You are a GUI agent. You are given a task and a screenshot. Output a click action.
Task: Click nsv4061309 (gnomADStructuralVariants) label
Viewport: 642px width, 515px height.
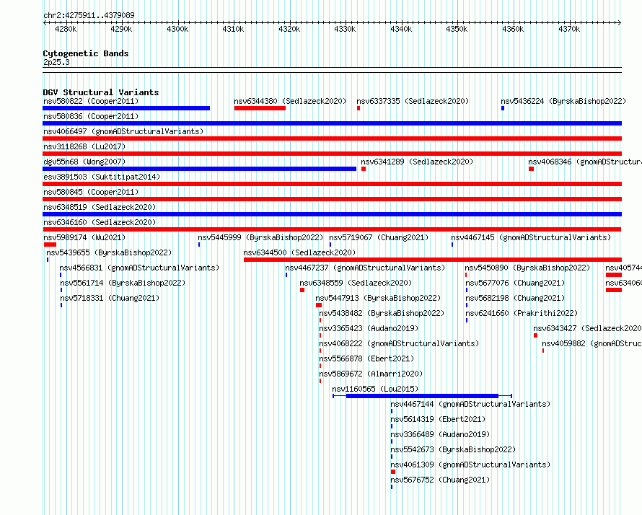pyautogui.click(x=470, y=465)
